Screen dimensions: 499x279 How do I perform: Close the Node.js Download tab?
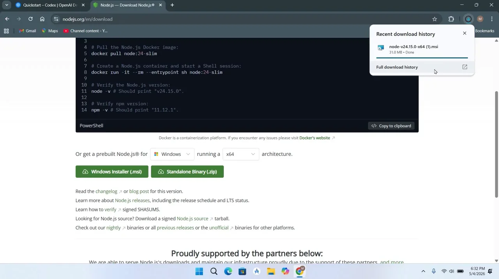(x=160, y=5)
